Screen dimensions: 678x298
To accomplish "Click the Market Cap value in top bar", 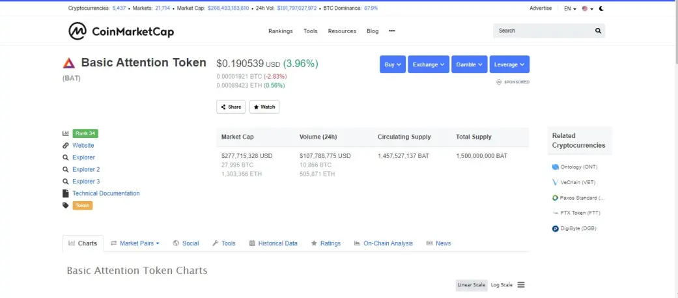I will [x=229, y=8].
